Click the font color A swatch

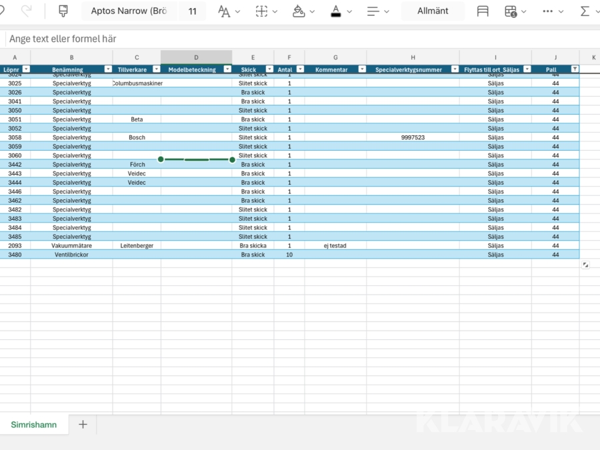336,11
